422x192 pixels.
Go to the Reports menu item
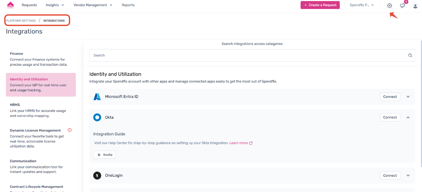tap(128, 5)
